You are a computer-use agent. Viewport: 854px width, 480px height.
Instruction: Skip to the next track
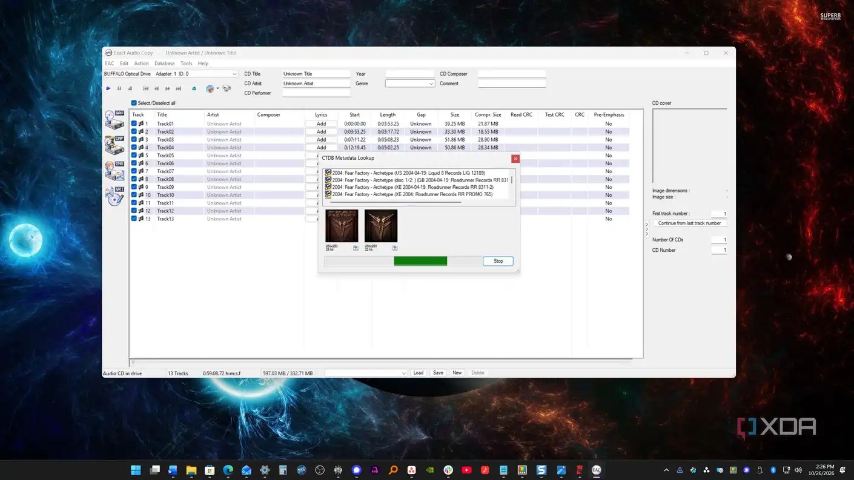click(179, 88)
